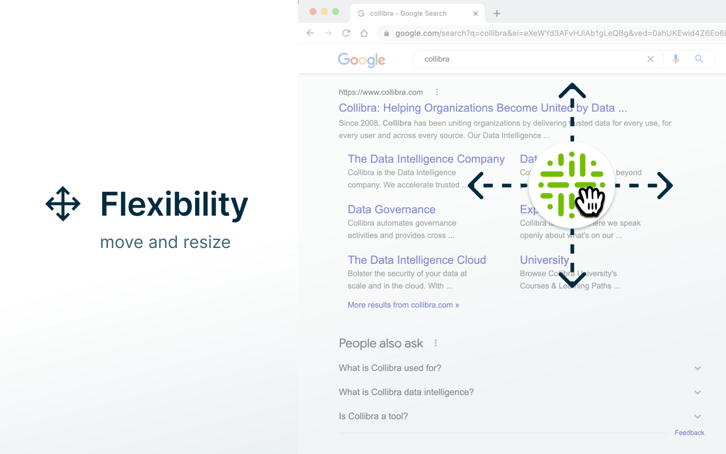Open three-dot menu beside People also ask
The width and height of the screenshot is (726, 454).
pyautogui.click(x=436, y=343)
